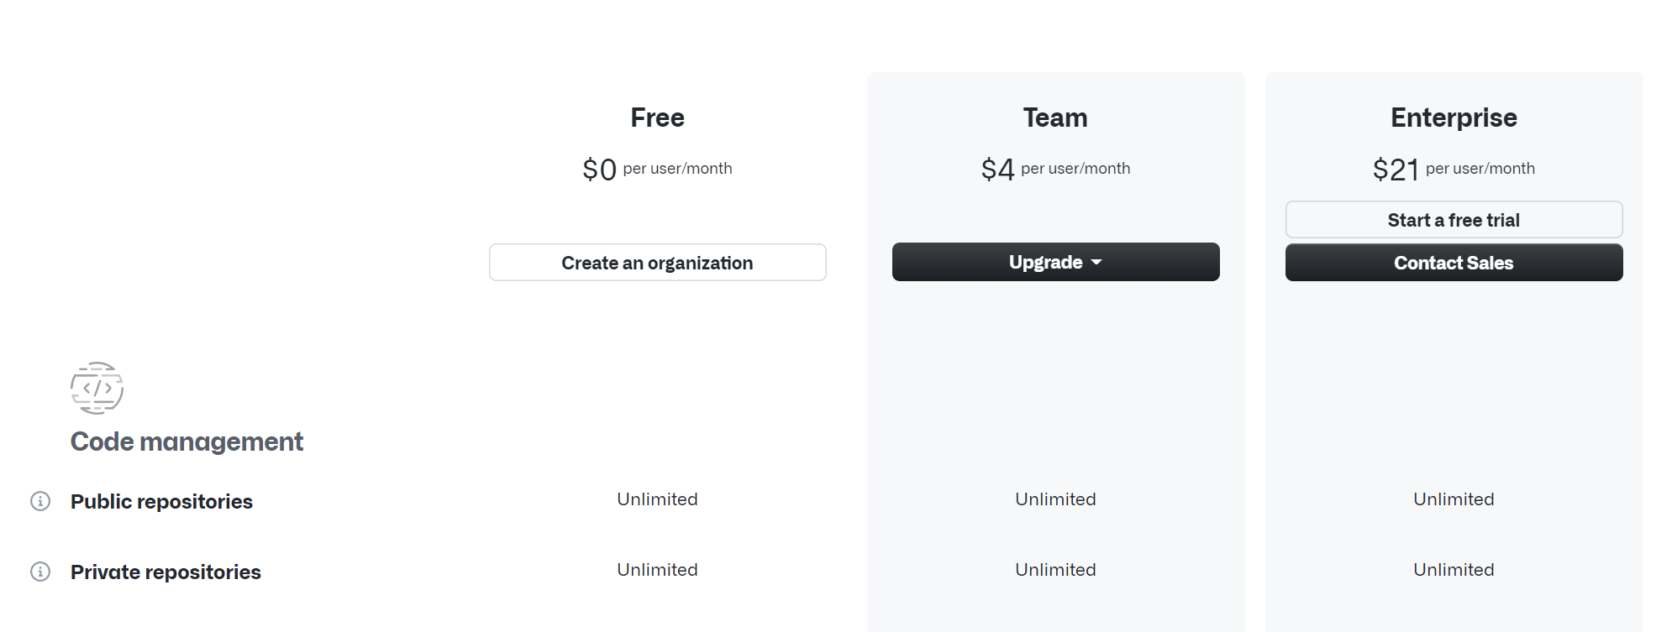Select the Team plan heading
This screenshot has width=1672, height=632.
(1055, 118)
